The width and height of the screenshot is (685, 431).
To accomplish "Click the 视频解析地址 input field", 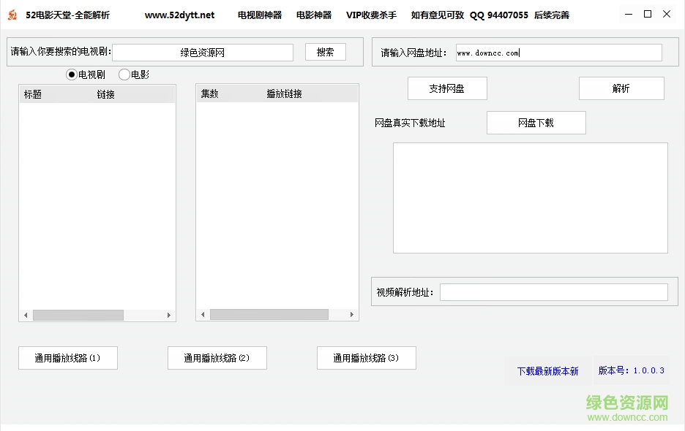I will [x=554, y=291].
